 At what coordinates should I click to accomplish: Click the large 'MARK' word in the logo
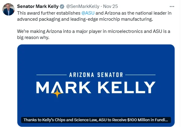tap(63, 87)
